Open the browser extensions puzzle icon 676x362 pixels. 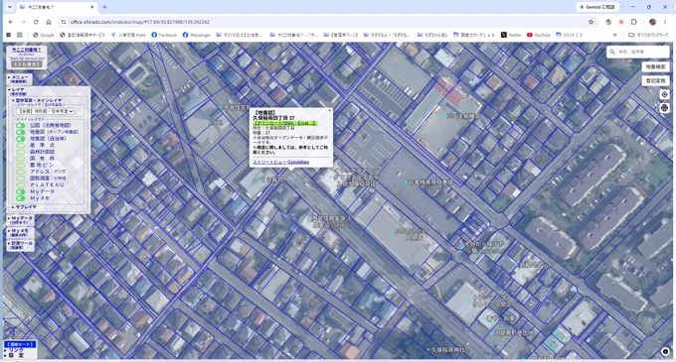[634, 22]
